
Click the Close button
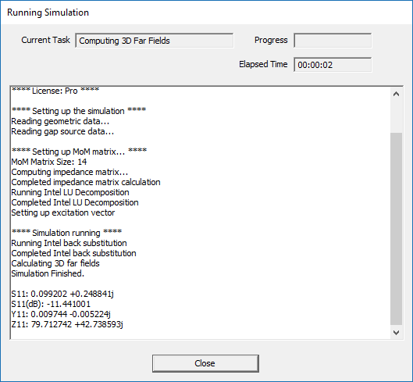point(205,363)
